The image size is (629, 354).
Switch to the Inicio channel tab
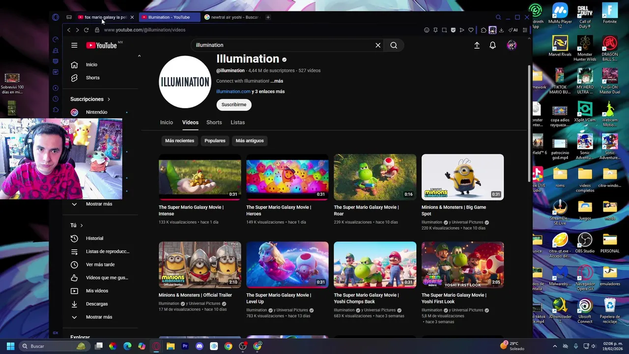166,122
